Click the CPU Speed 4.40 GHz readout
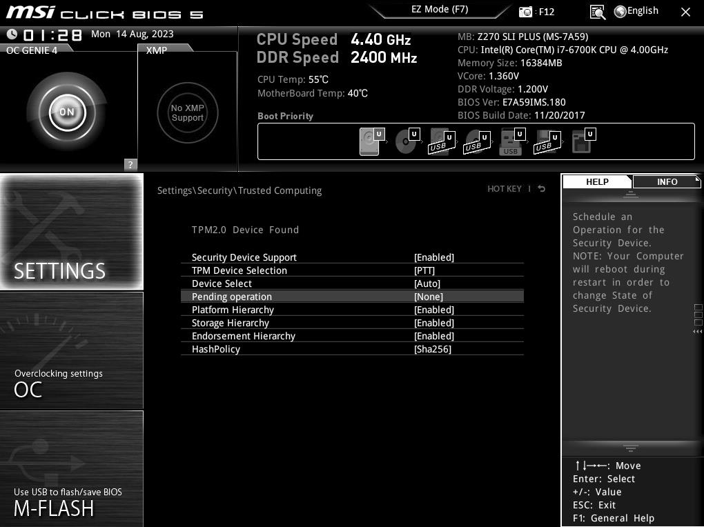 (333, 39)
